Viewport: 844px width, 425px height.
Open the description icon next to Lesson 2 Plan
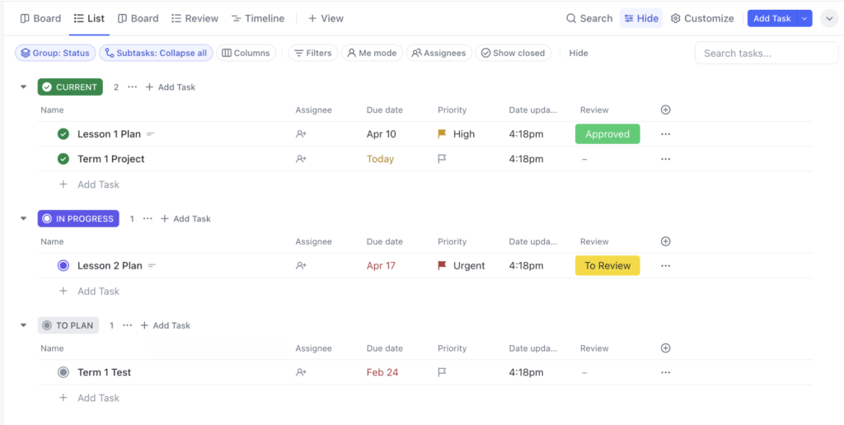(152, 266)
